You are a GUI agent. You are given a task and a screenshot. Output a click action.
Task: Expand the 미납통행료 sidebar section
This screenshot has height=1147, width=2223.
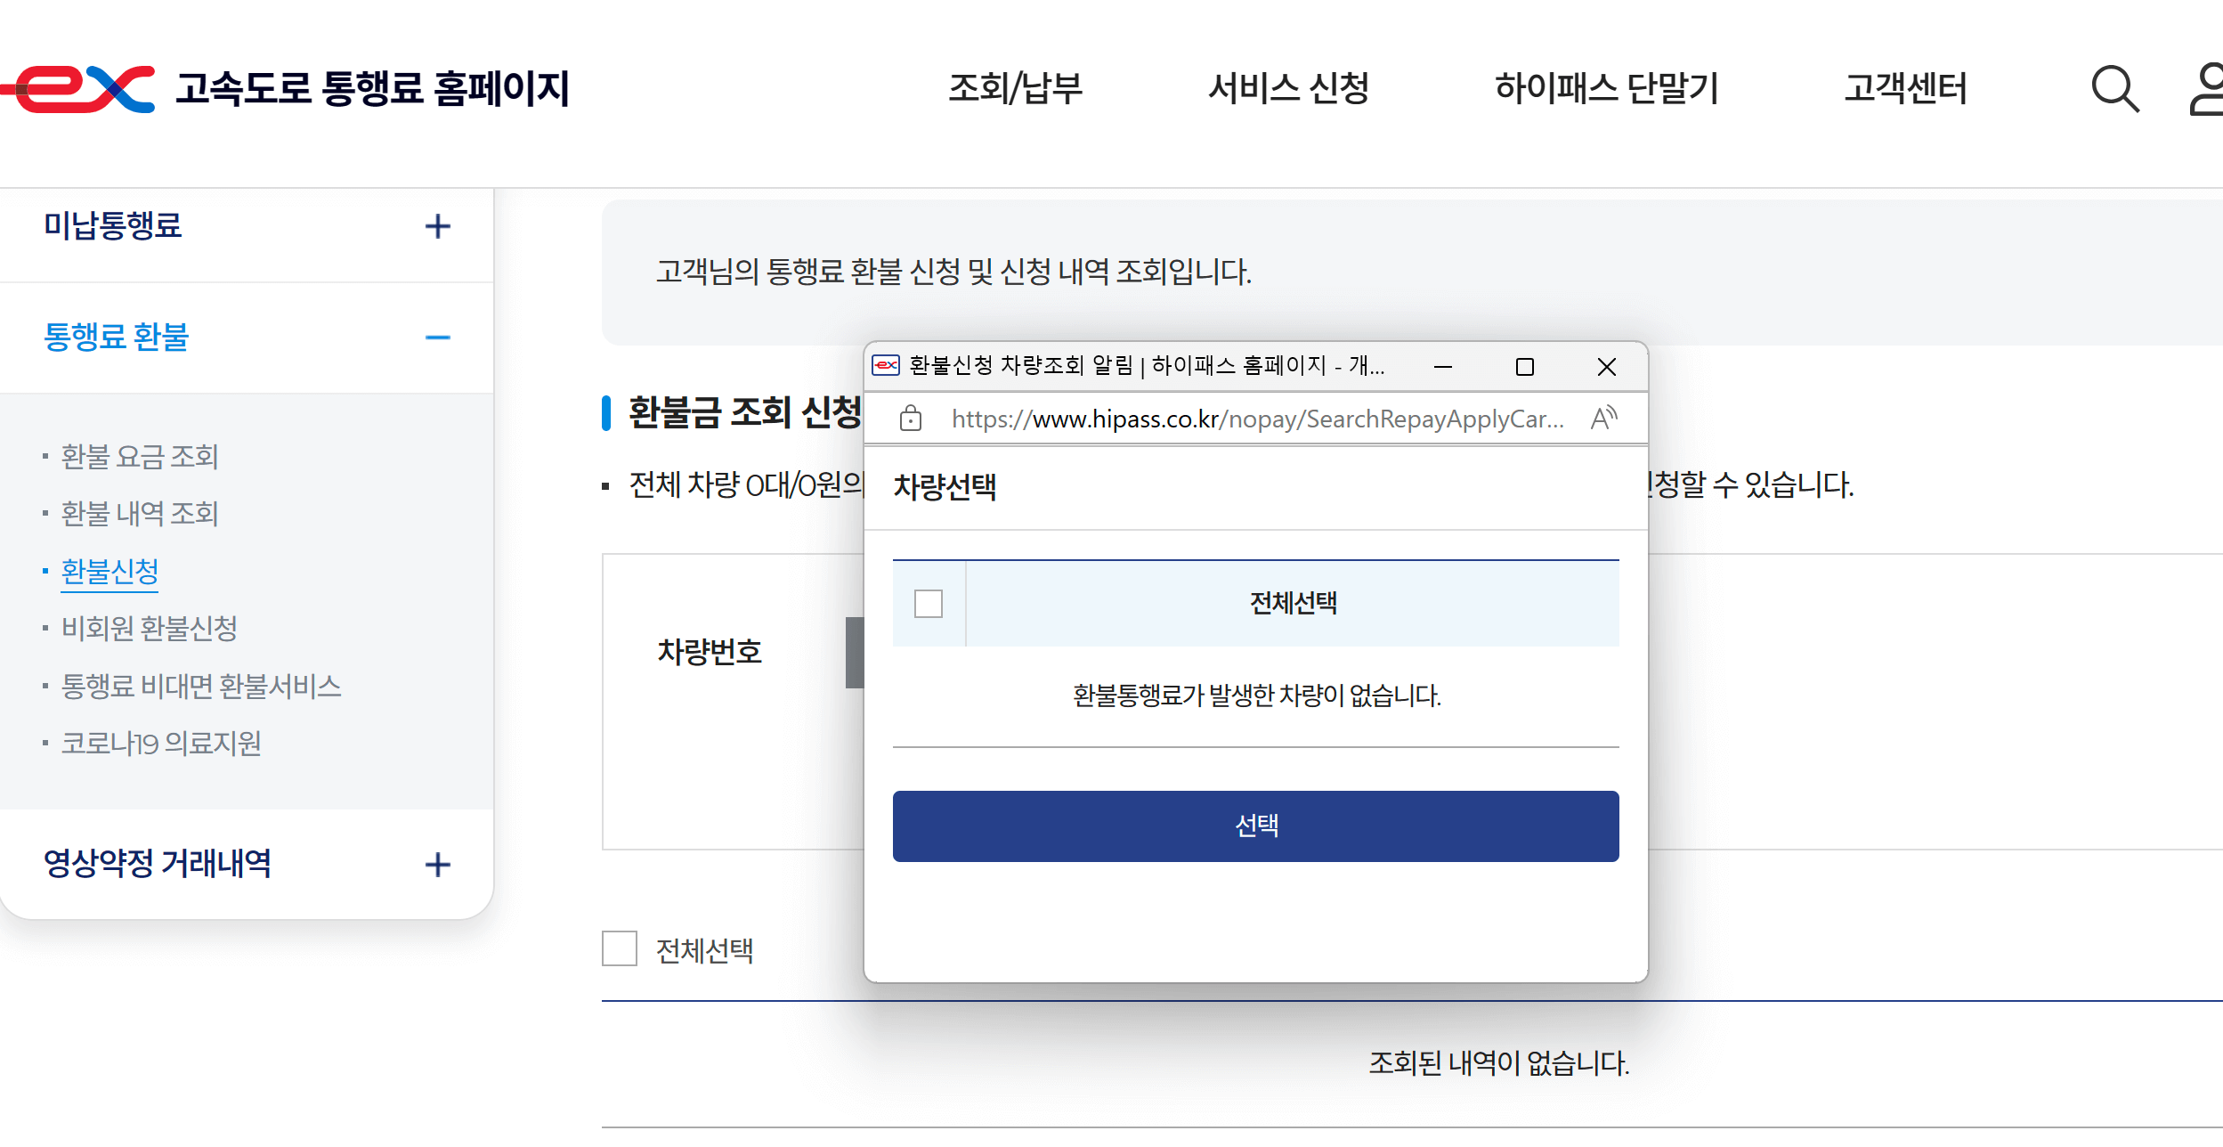pyautogui.click(x=437, y=227)
